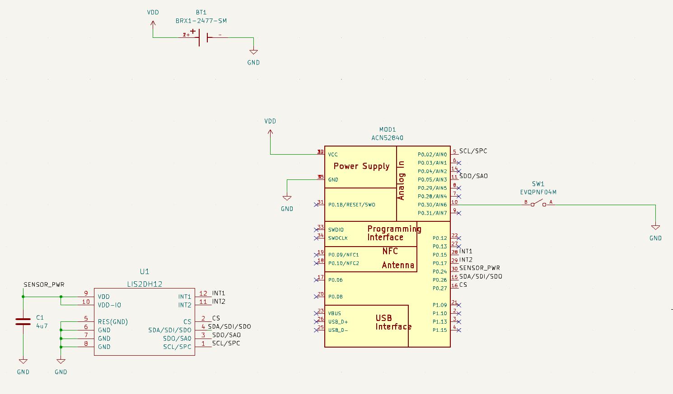The image size is (673, 394).
Task: Click the SENSOR_PWR net label near U1
Action: (x=44, y=284)
